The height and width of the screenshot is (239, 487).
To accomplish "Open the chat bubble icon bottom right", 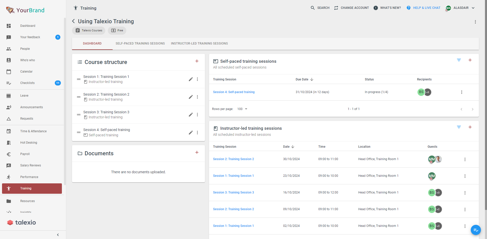I will click(476, 230).
